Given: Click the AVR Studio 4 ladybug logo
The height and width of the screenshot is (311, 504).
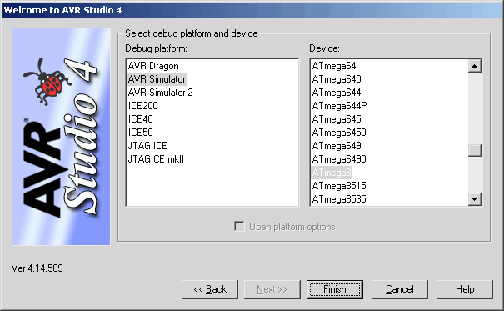Looking at the screenshot, I should [61, 137].
